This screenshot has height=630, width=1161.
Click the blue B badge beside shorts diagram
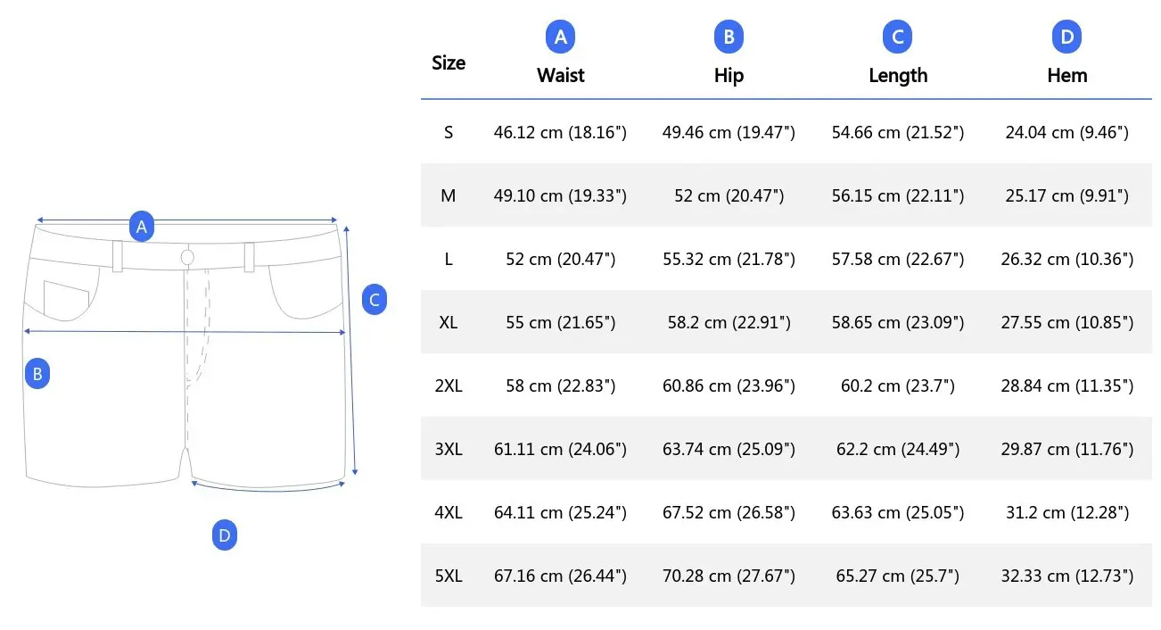click(x=37, y=374)
